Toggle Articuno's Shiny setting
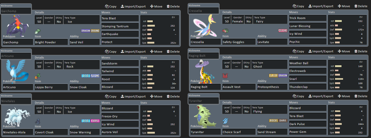371x138 pixels. tap(59, 65)
